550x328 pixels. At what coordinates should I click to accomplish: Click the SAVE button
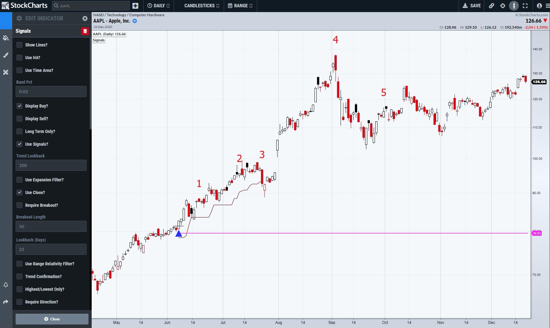pos(472,6)
